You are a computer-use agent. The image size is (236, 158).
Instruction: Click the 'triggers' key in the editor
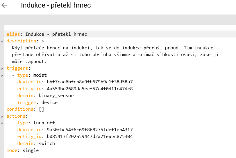click(17, 69)
